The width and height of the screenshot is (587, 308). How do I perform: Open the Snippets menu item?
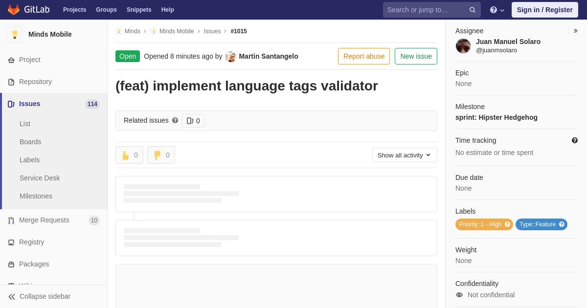point(139,10)
